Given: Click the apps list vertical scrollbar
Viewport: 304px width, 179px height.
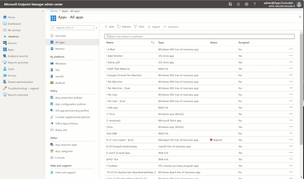Looking at the screenshot, I should (x=301, y=89).
